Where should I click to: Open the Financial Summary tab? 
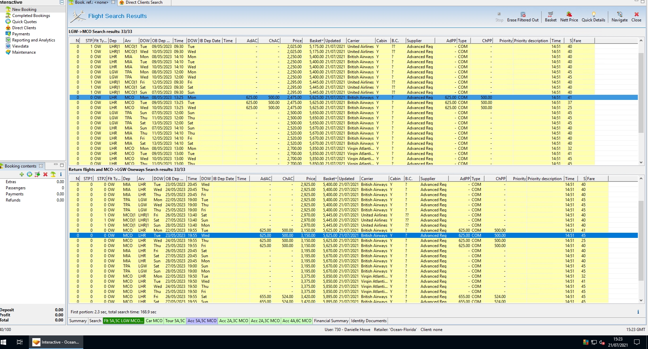[331, 321]
